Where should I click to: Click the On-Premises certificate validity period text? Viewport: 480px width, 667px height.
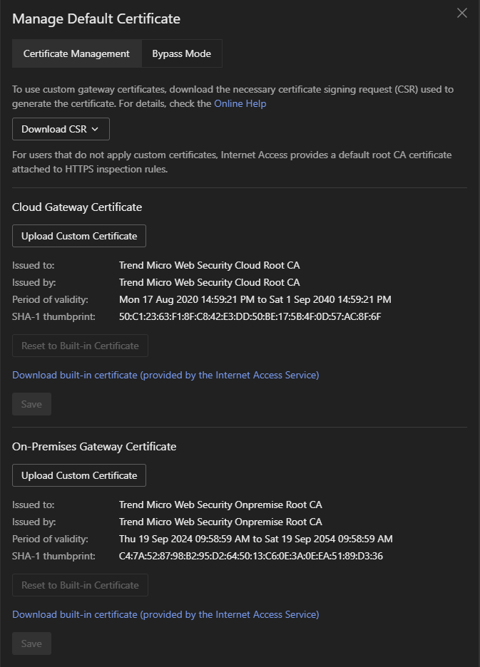(x=255, y=539)
